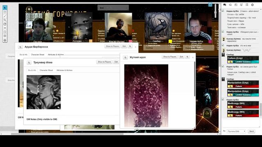Screen dimensions: 262x147
Task: Click Show to Players in Жуткий идол window
Action: pyautogui.click(x=169, y=57)
